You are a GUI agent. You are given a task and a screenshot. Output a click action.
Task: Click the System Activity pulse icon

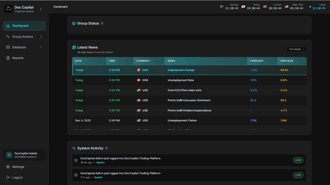[74, 148]
